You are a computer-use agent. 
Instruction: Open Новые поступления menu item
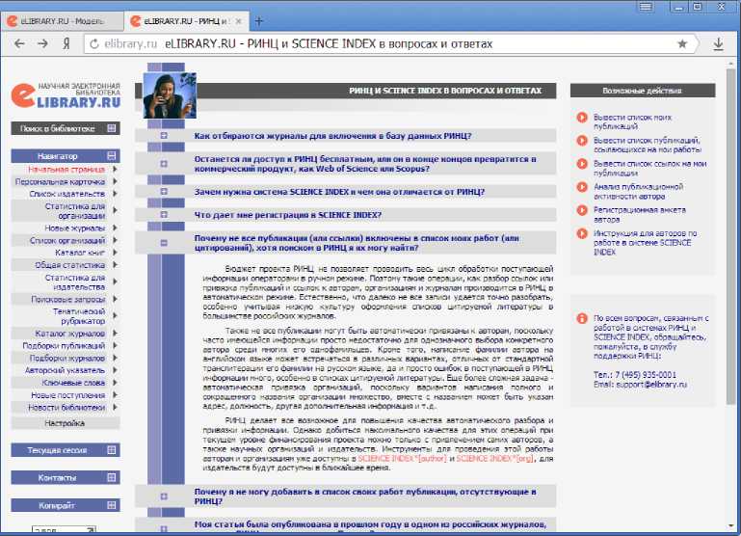click(x=68, y=394)
